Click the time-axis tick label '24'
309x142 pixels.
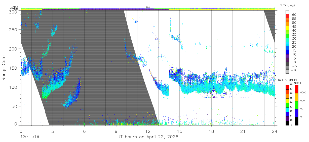275,131
